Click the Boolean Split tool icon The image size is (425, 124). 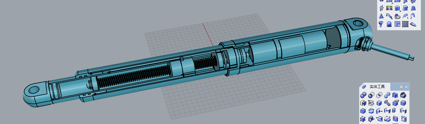click(x=387, y=95)
